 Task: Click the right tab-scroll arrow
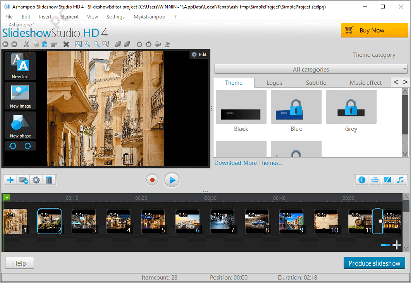[405, 82]
